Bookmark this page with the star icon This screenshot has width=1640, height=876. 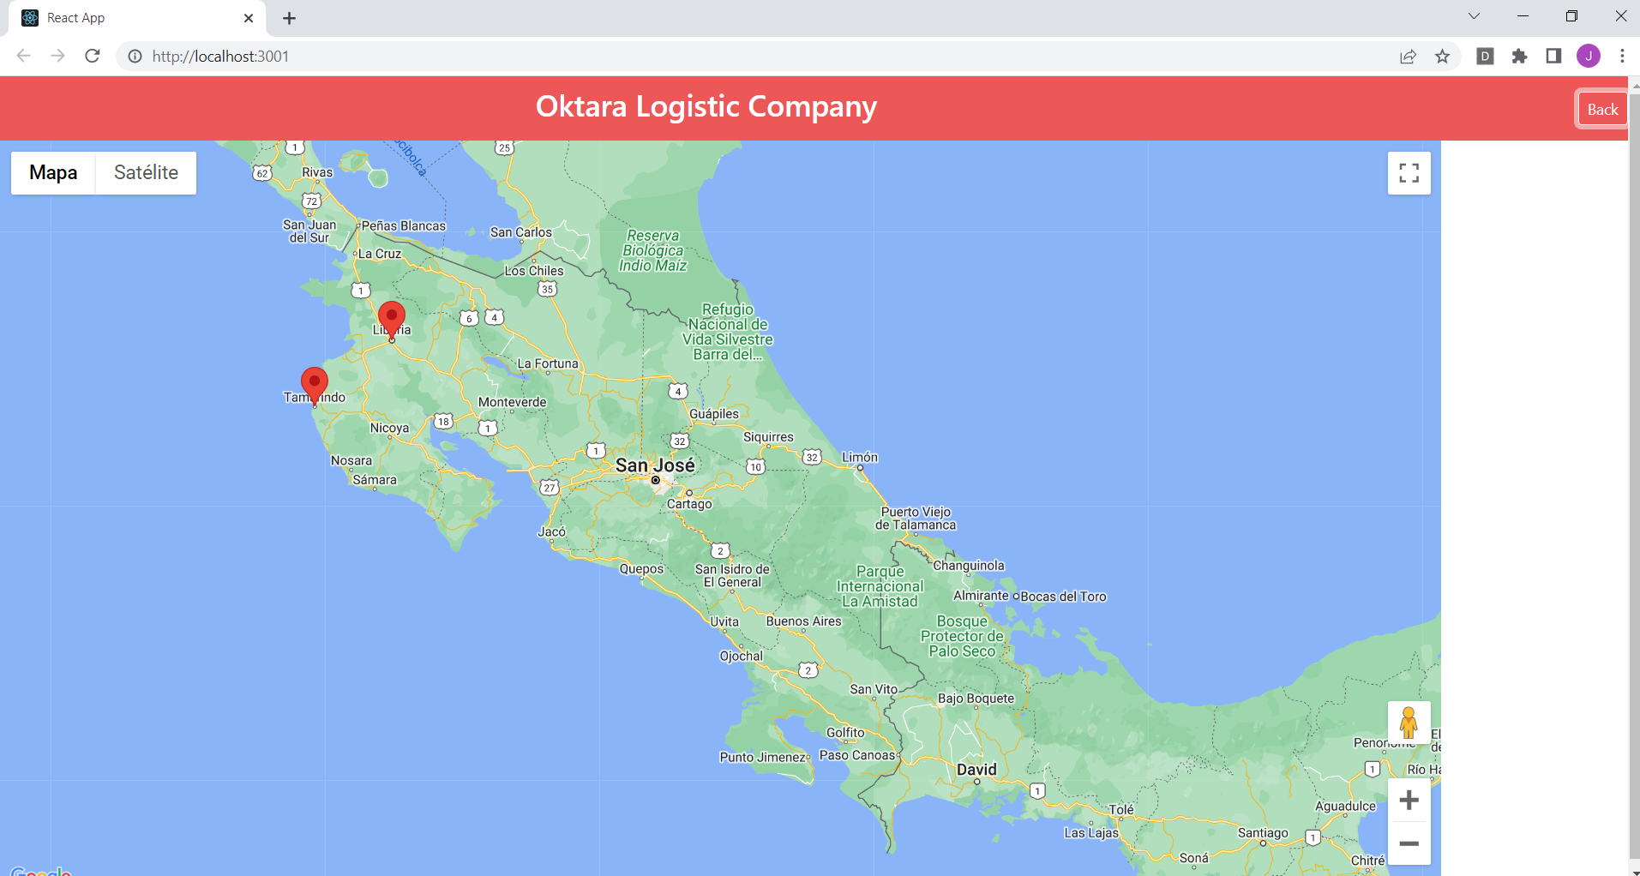coord(1443,57)
